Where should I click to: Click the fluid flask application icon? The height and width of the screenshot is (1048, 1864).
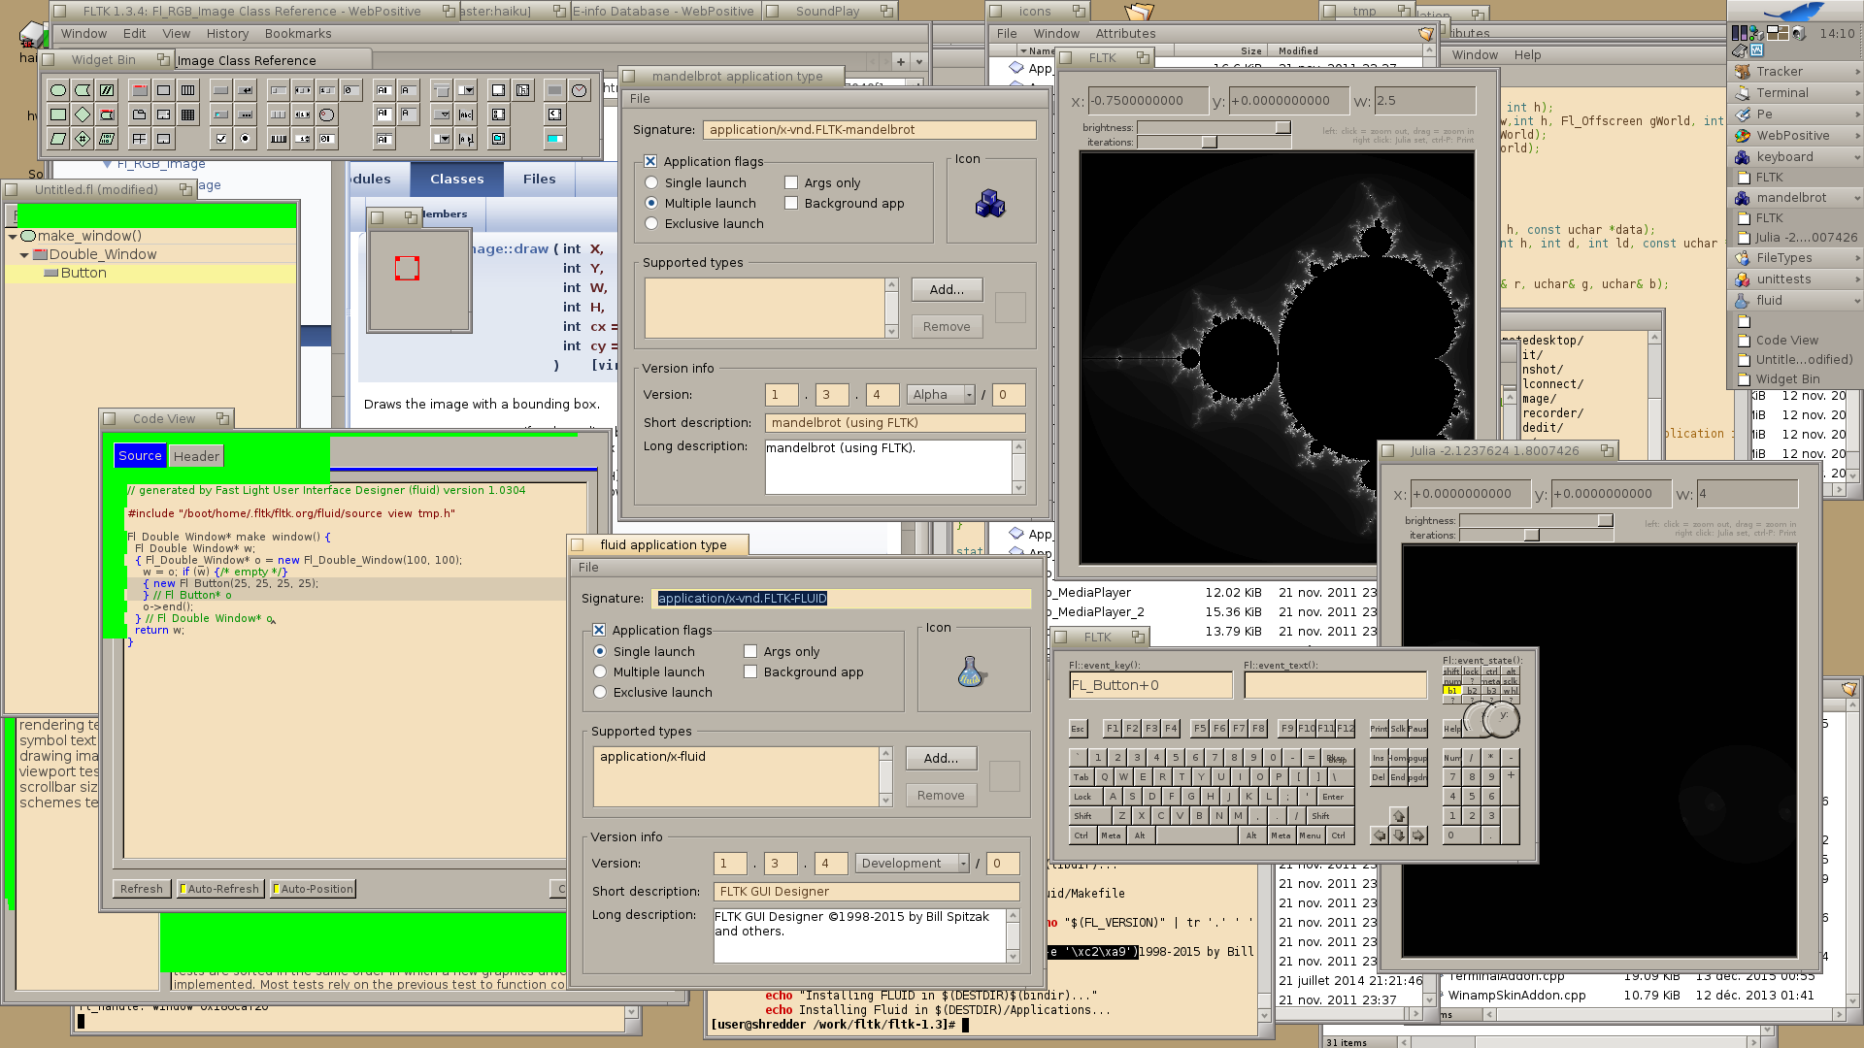[971, 671]
